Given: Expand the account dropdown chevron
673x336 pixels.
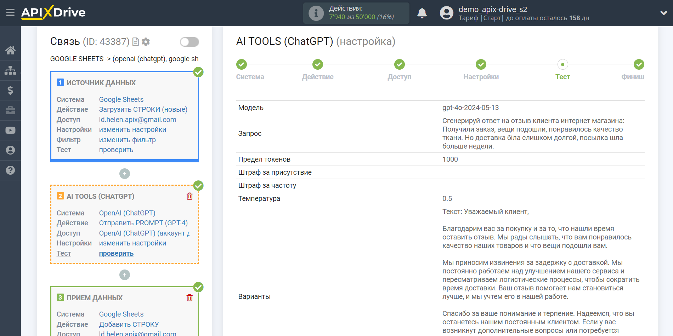Looking at the screenshot, I should (x=664, y=13).
